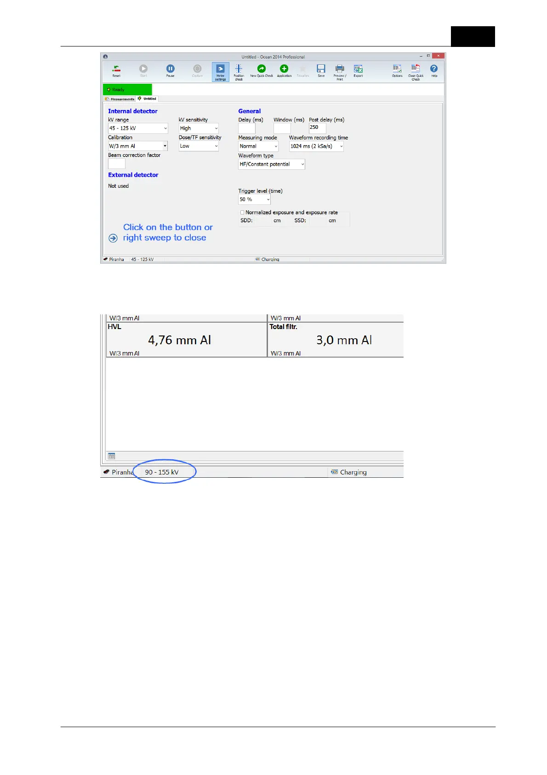
Task: Enable Normalized exposure and exposure rate checkbox
Action: [x=242, y=212]
